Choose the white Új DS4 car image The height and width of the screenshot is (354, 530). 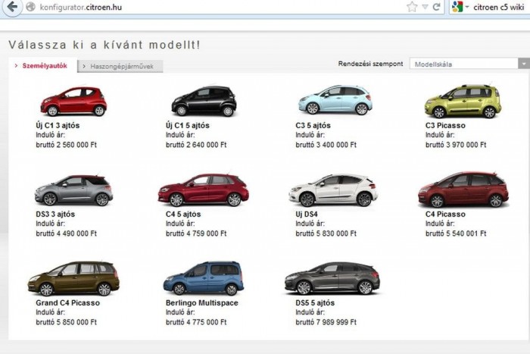[x=333, y=190]
